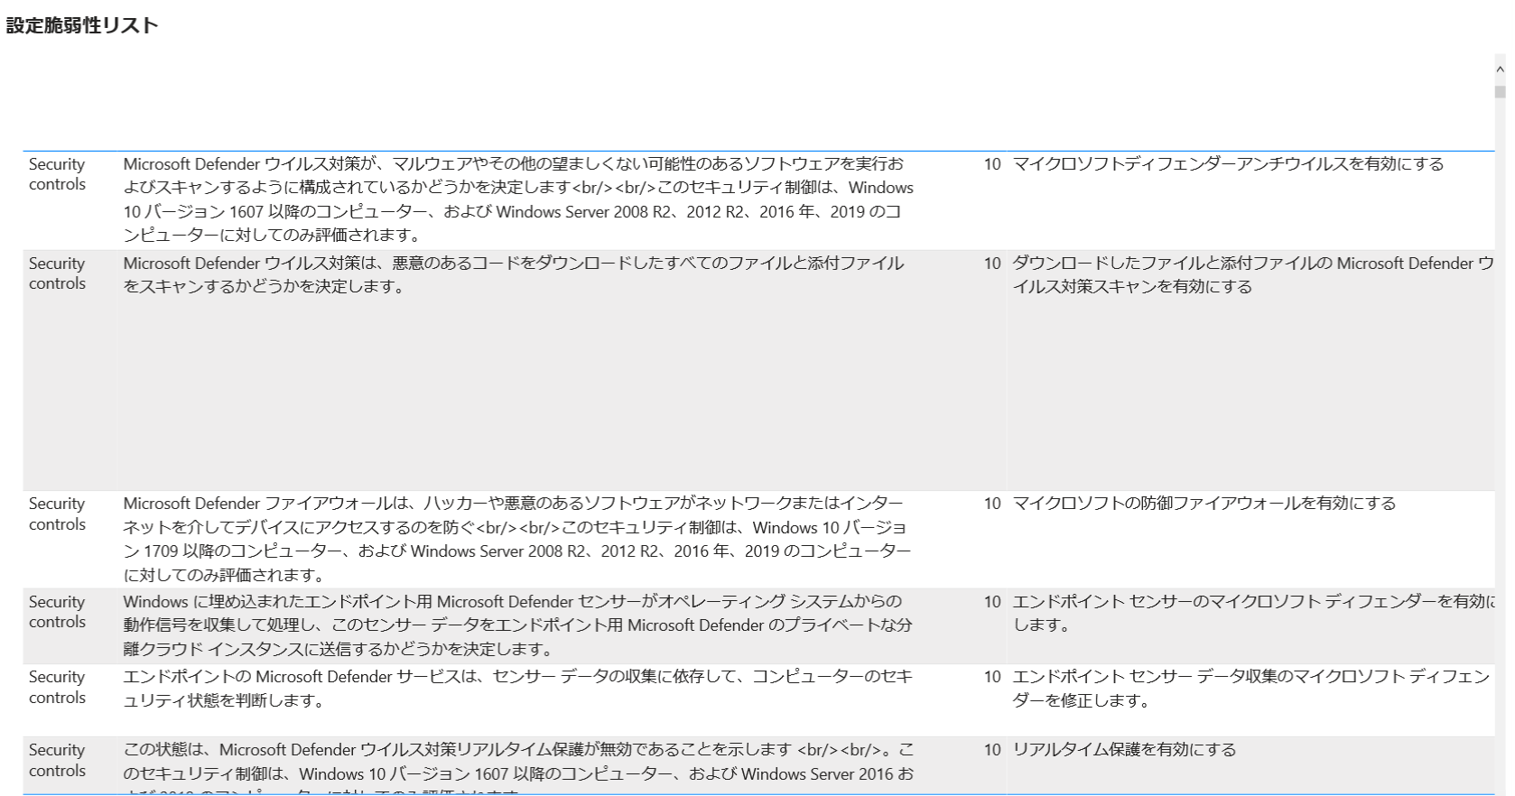Click remediation 'マイクロソフトディフェンダーアンチウイルスを有効にする'
Screen dimensions: 1515x796
pos(1228,164)
